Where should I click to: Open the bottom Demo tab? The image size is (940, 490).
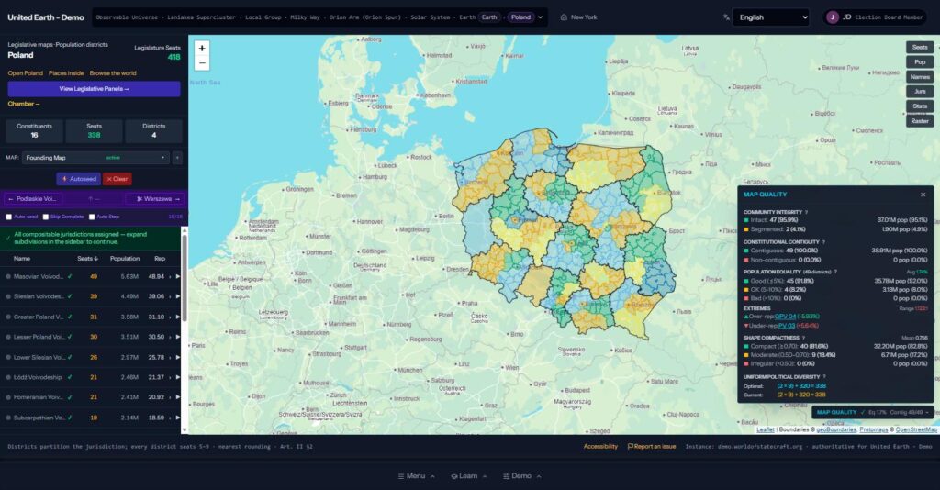point(521,476)
